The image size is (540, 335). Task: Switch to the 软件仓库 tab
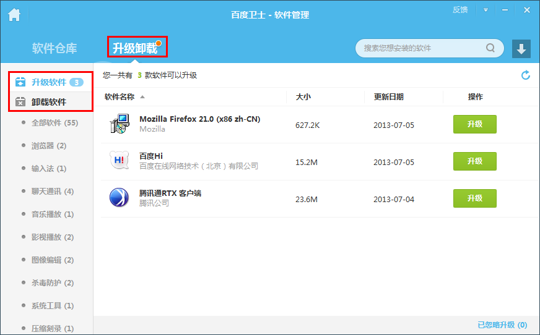pos(54,48)
